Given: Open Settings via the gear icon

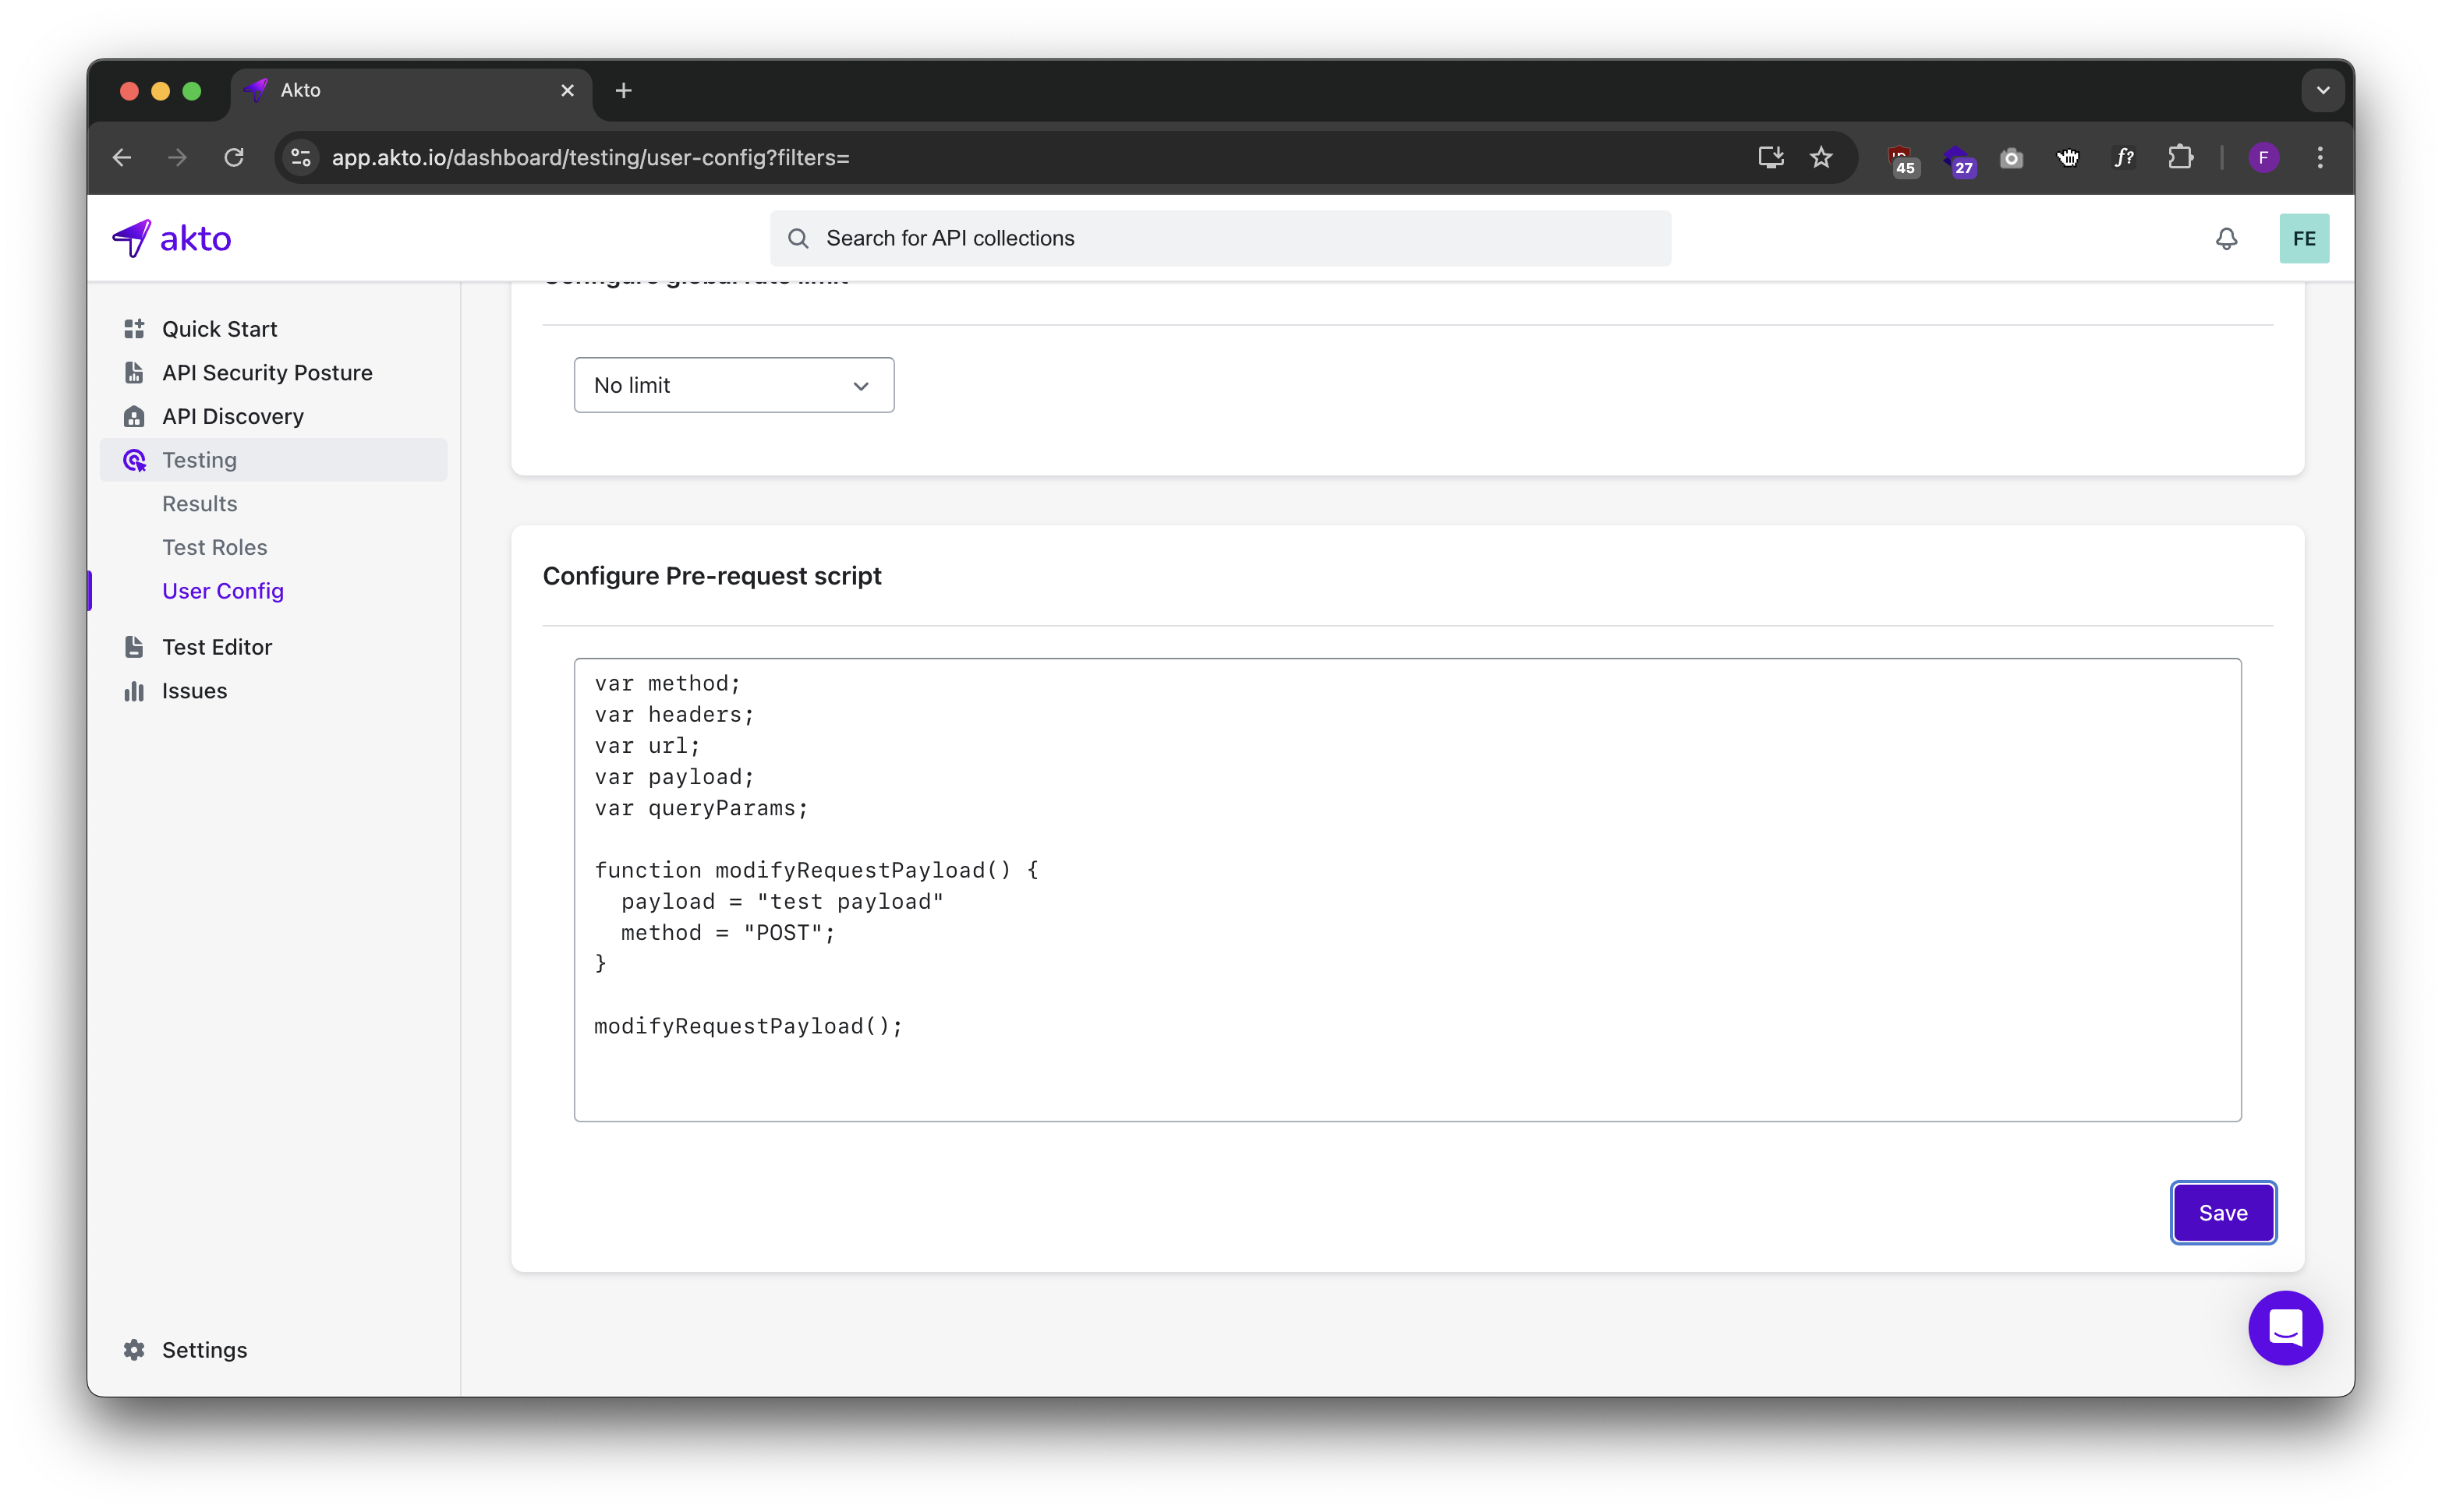Looking at the screenshot, I should pyautogui.click(x=134, y=1349).
